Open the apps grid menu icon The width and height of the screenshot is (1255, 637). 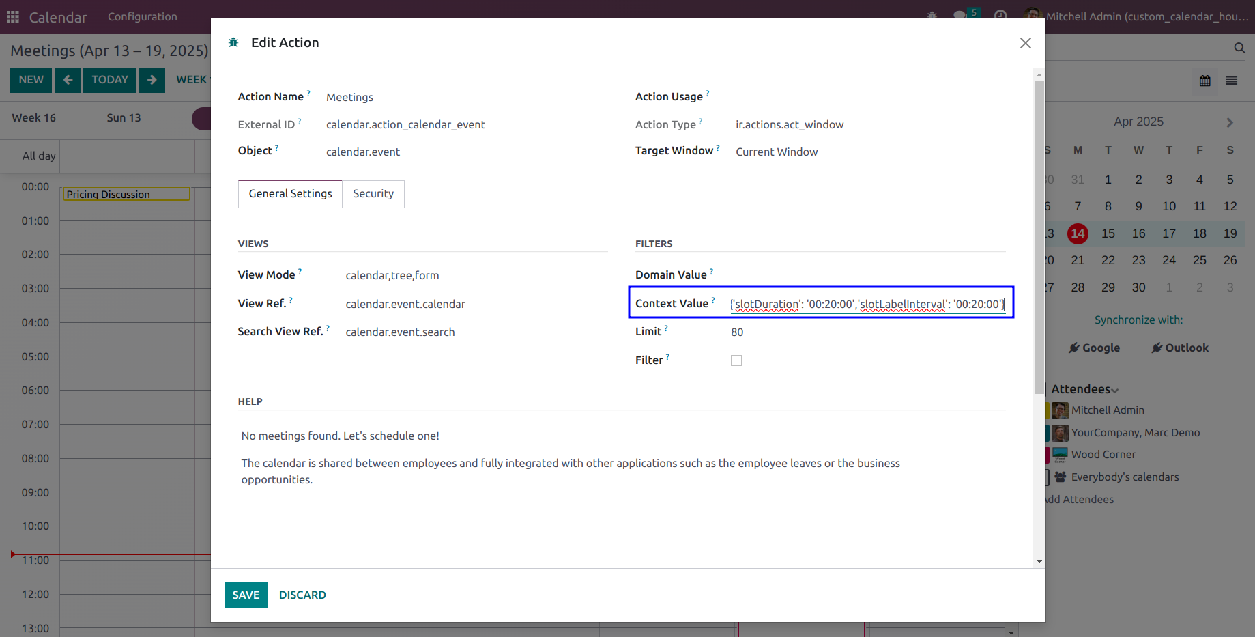tap(13, 16)
